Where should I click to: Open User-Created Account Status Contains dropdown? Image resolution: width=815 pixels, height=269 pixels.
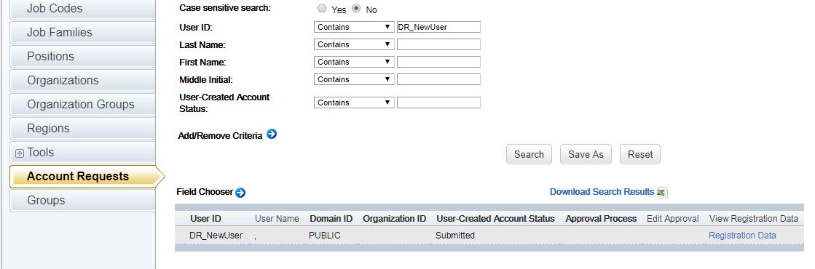pos(354,103)
